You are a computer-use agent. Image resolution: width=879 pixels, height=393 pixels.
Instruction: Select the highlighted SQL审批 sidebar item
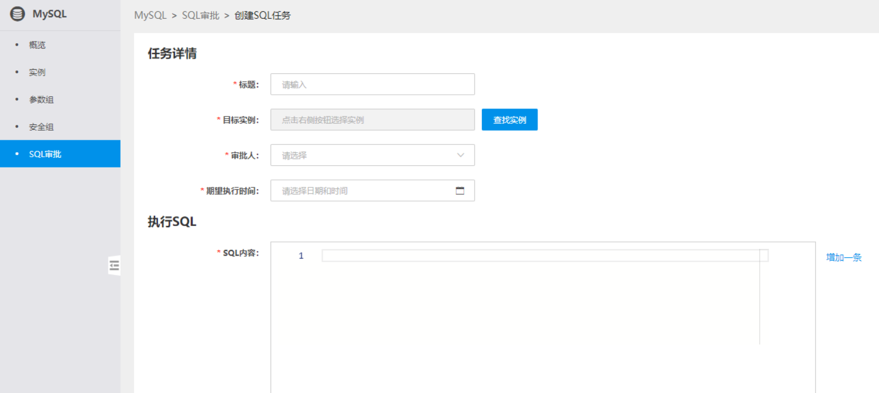(x=45, y=154)
